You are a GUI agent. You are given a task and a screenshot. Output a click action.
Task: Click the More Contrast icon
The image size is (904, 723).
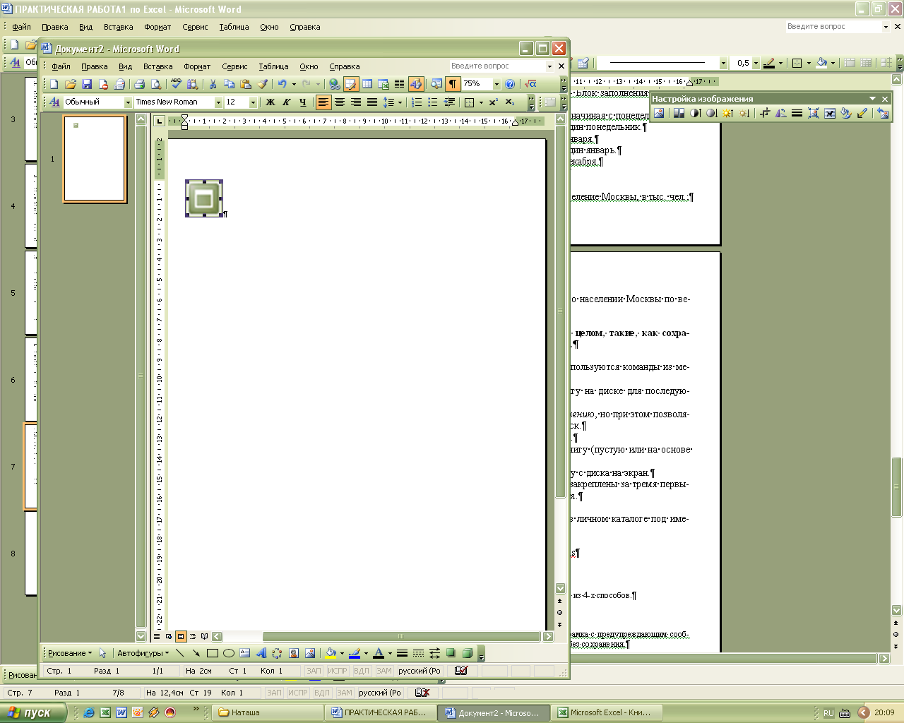[695, 113]
